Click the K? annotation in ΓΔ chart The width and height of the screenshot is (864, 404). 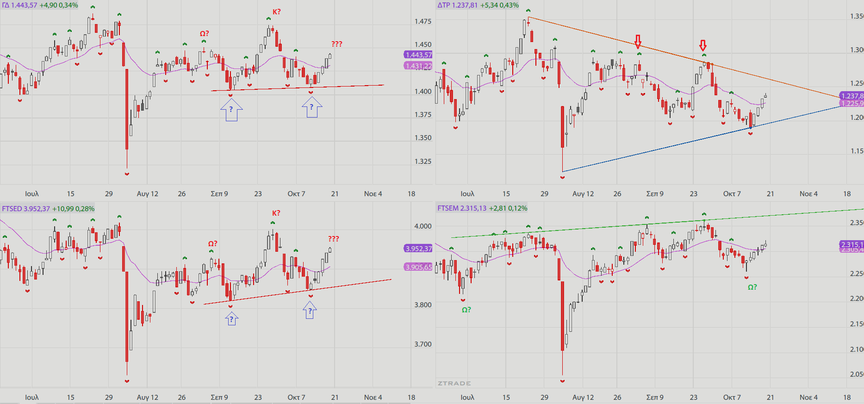[276, 12]
